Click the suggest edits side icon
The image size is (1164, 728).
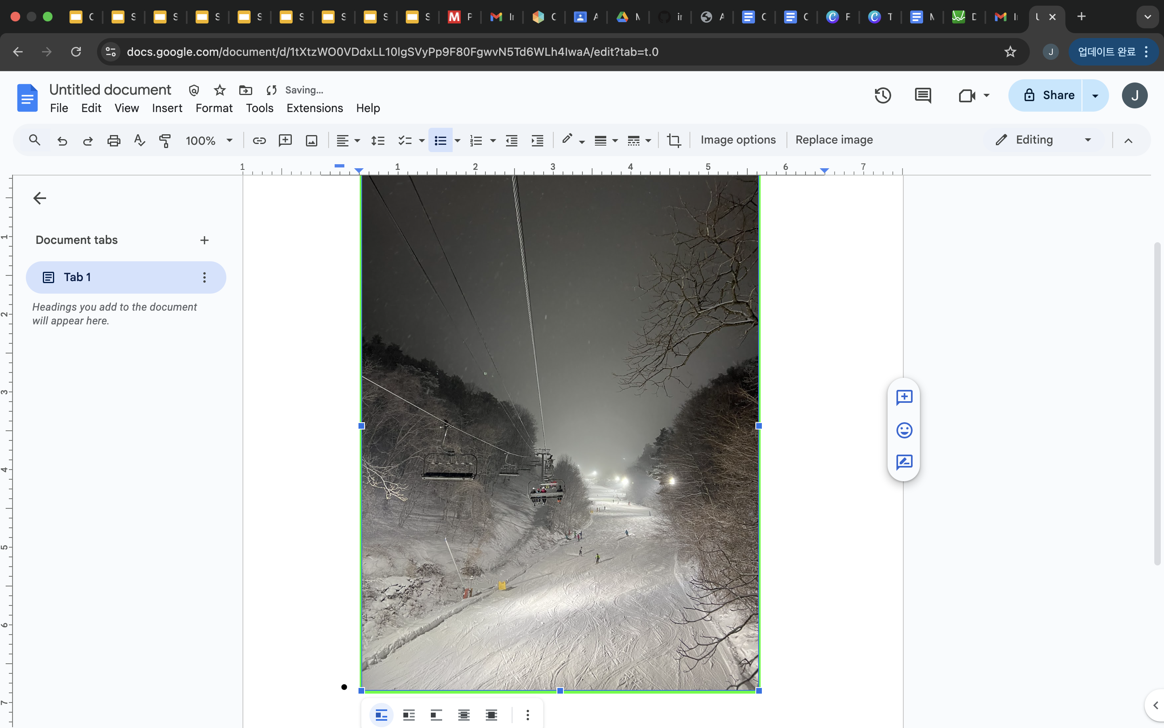tap(904, 462)
